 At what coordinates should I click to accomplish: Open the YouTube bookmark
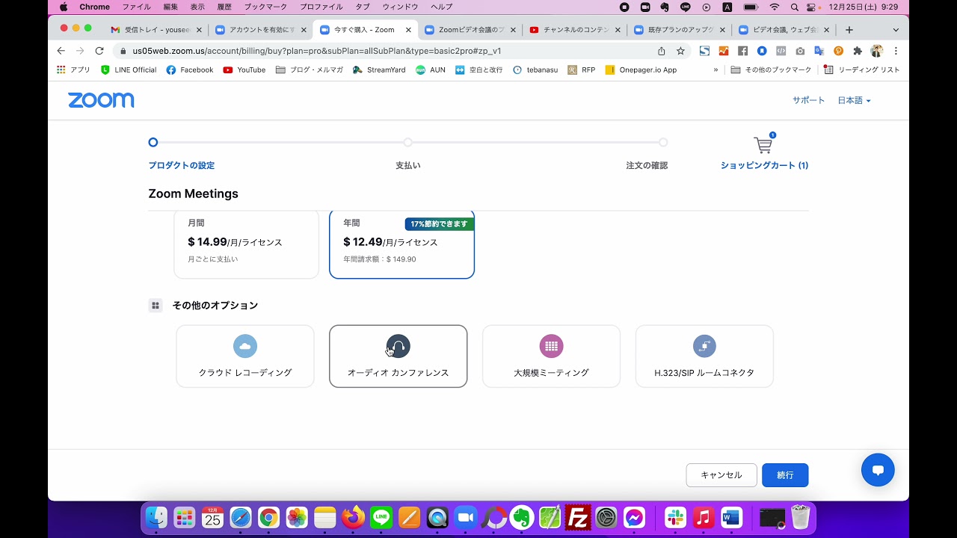[244, 69]
